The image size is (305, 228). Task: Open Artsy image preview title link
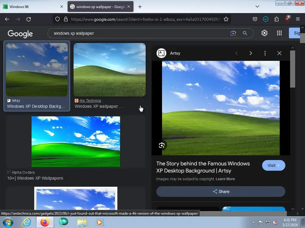[x=203, y=167]
